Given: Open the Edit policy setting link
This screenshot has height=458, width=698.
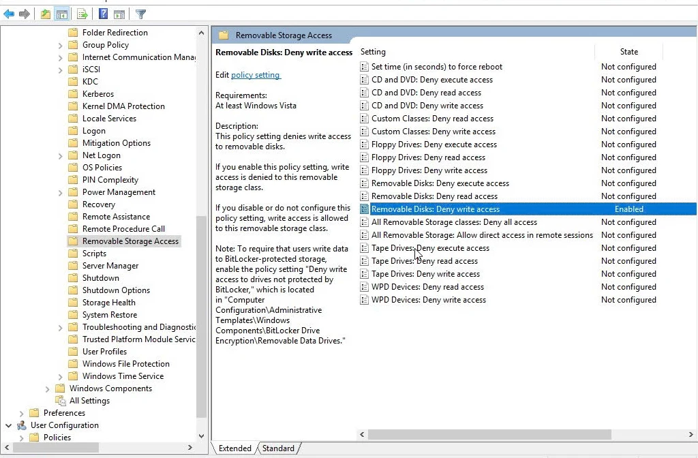Looking at the screenshot, I should click(256, 75).
